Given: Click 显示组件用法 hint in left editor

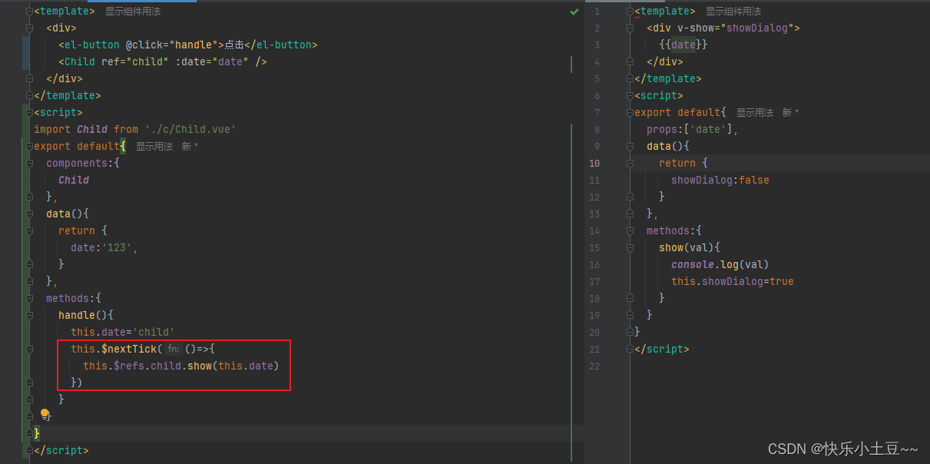Looking at the screenshot, I should [133, 12].
